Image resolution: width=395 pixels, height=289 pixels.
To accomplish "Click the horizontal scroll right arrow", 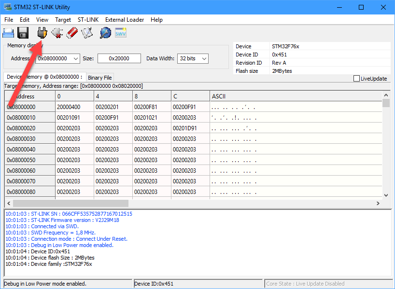I will click(x=378, y=203).
